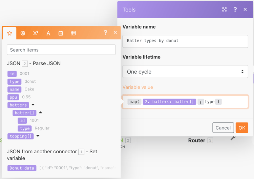Expand the topping[] array arrow
Screen dimensions: 254x179
38,136
